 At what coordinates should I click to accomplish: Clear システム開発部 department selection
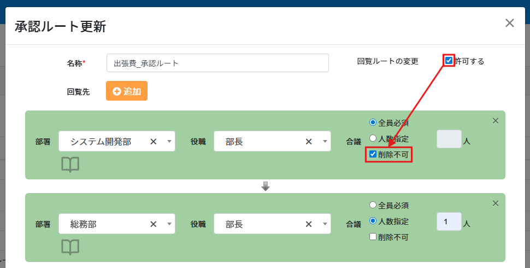pos(154,142)
